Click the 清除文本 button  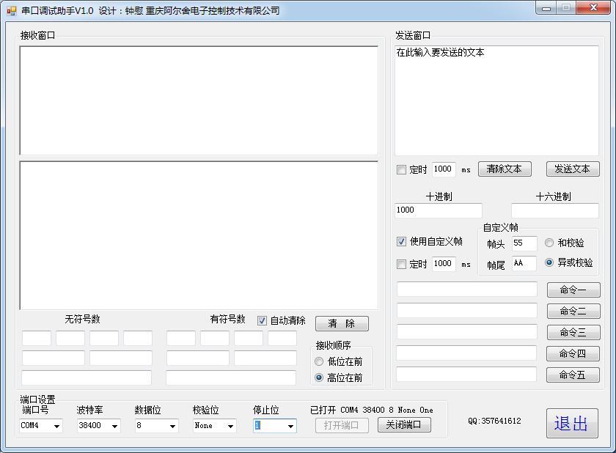click(x=505, y=169)
